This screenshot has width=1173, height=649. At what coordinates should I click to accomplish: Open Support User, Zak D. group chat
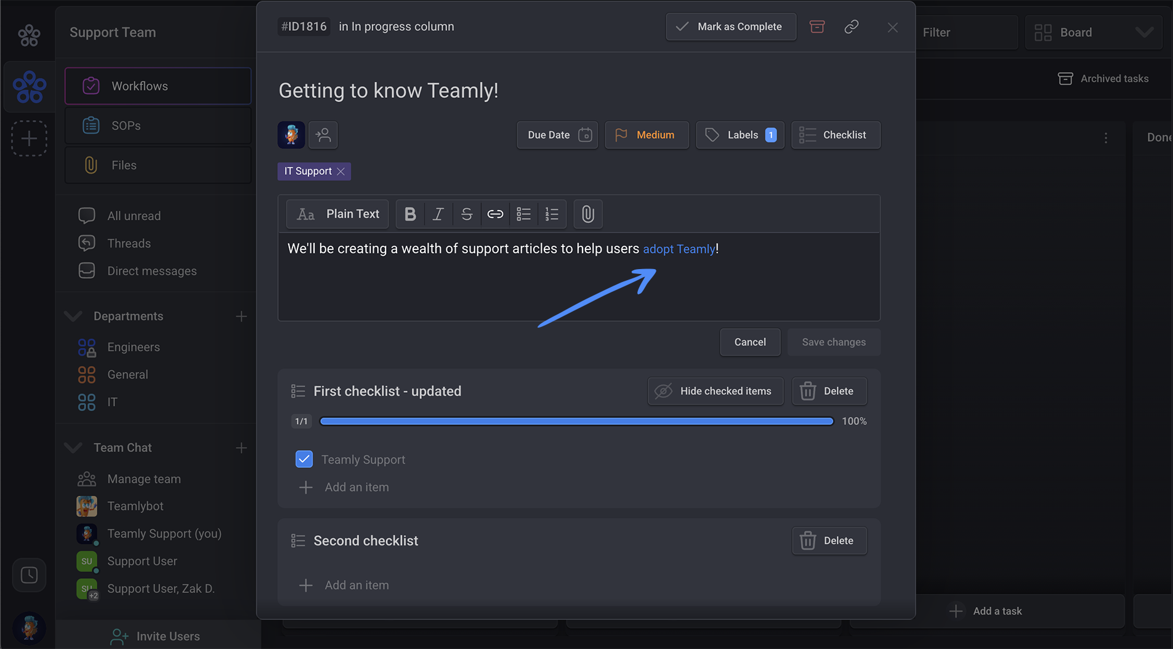click(x=161, y=589)
